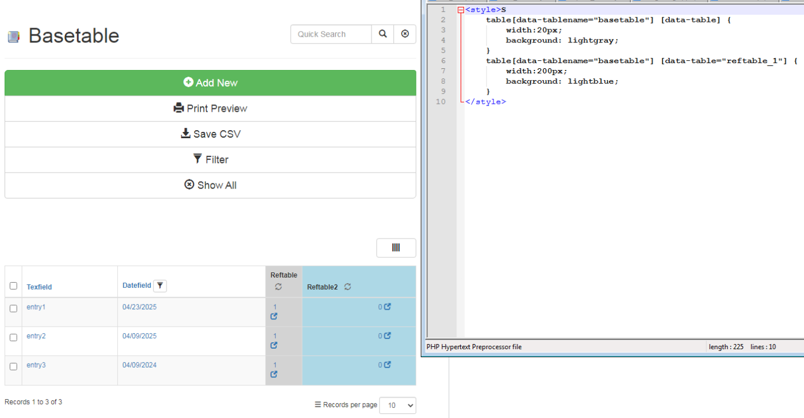804x418 pixels.
Task: Check the entry2 row checkbox
Action: tap(13, 337)
